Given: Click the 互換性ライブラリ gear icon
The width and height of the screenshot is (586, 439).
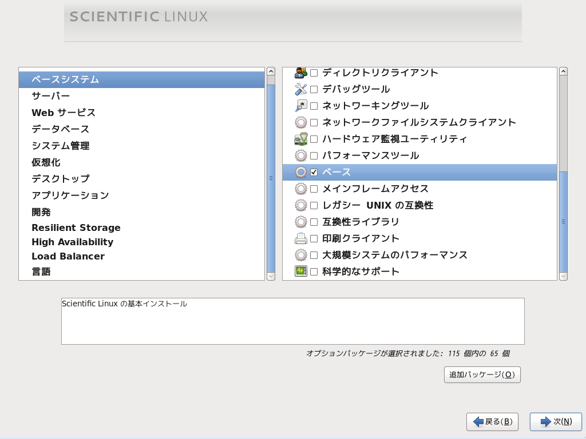Looking at the screenshot, I should coord(301,222).
